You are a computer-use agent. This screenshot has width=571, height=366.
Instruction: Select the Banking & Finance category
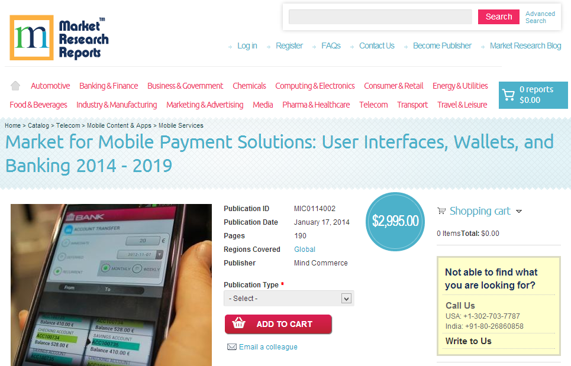click(x=108, y=86)
